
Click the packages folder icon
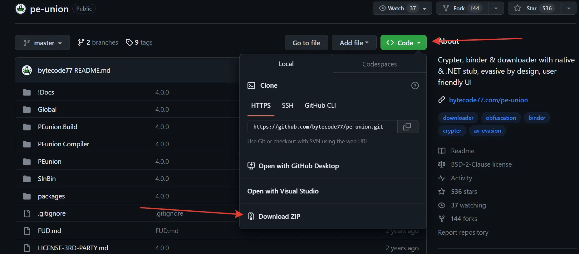point(27,196)
